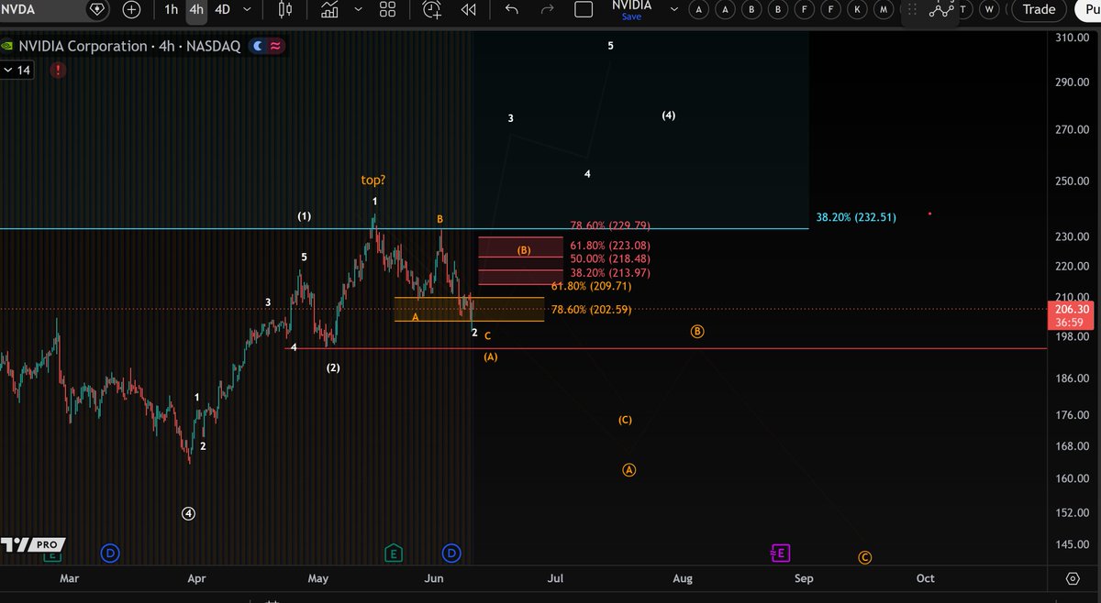Open the Indicators menu icon
The image size is (1101, 603).
(x=330, y=9)
